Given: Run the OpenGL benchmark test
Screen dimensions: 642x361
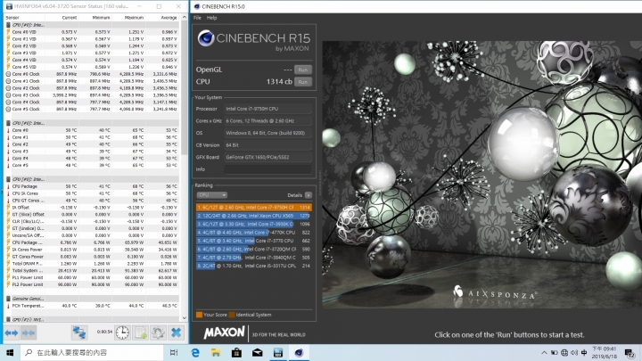Looking at the screenshot, I should [303, 69].
